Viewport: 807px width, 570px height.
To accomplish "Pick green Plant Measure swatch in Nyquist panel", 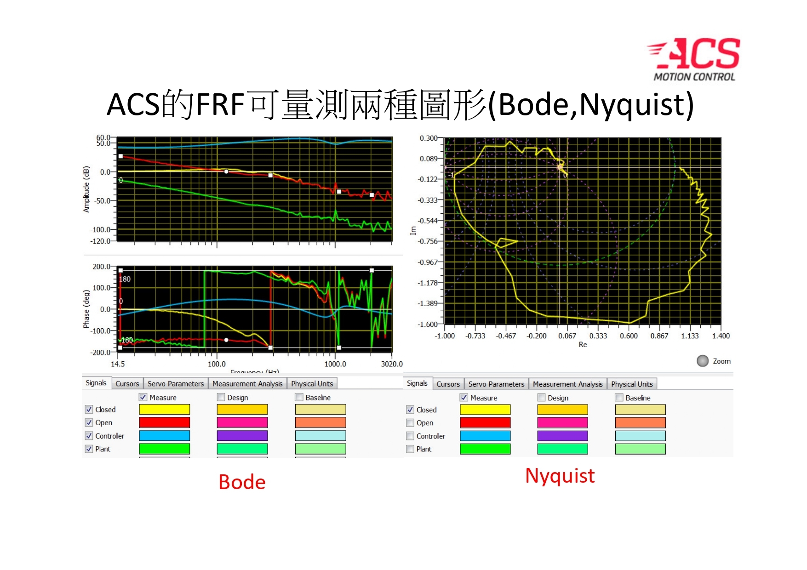I will (485, 449).
